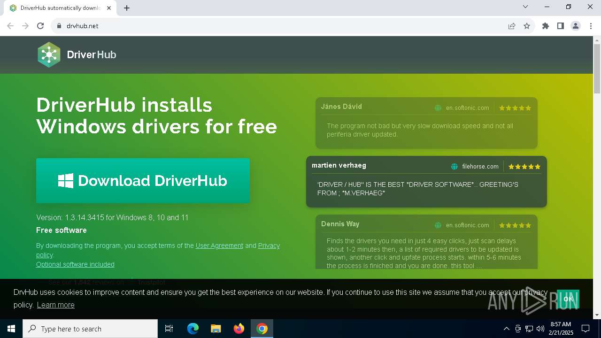Click reviewer name Dennis Way
Image resolution: width=601 pixels, height=338 pixels.
click(x=340, y=224)
